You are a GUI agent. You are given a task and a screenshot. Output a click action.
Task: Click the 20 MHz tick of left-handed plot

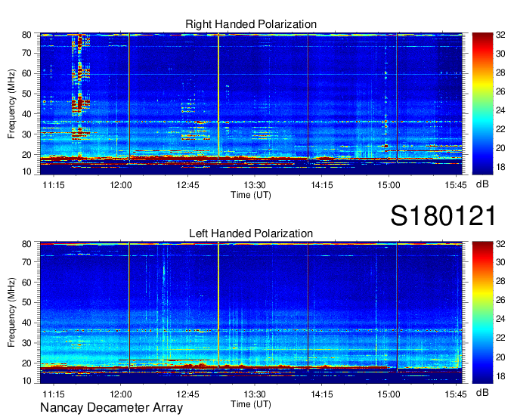pyautogui.click(x=26, y=363)
